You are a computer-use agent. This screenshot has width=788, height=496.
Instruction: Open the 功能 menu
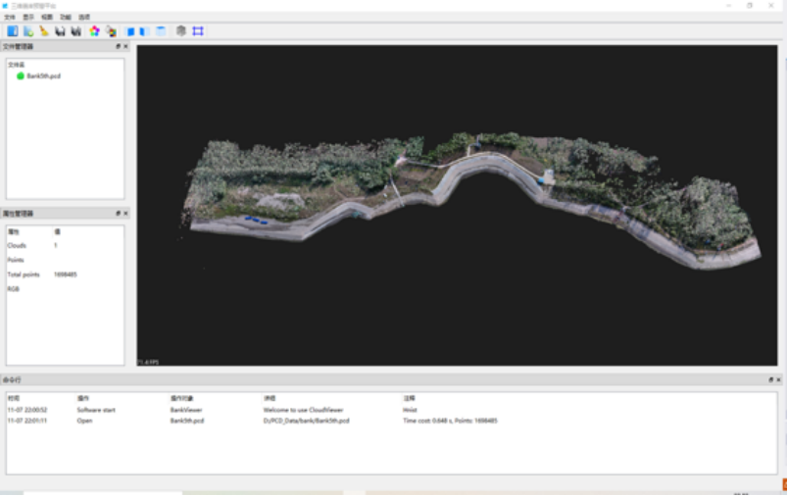tap(65, 18)
